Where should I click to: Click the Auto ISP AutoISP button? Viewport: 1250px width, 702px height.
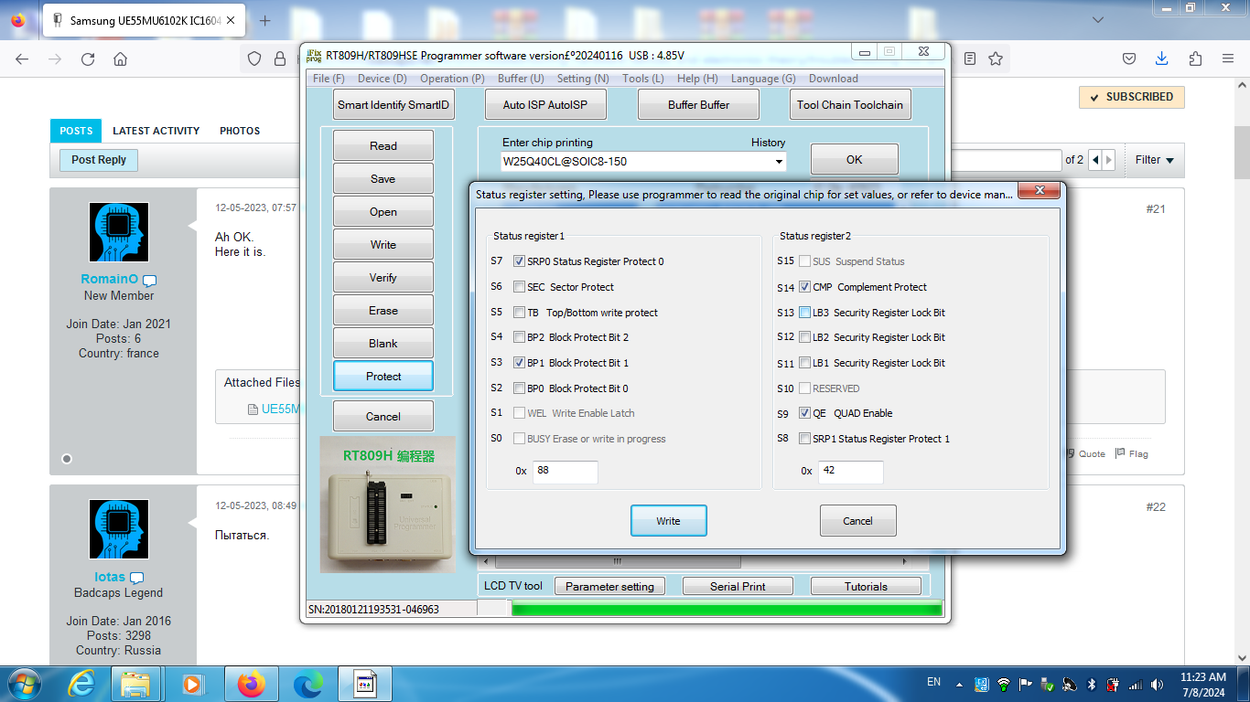click(x=545, y=105)
